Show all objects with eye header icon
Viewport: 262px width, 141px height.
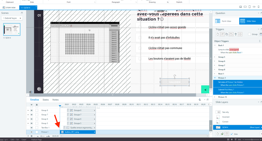[32, 105]
